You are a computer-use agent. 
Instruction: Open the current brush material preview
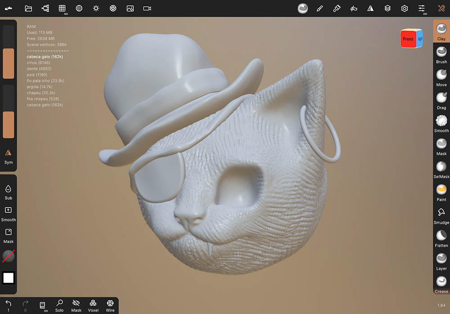[x=302, y=9]
